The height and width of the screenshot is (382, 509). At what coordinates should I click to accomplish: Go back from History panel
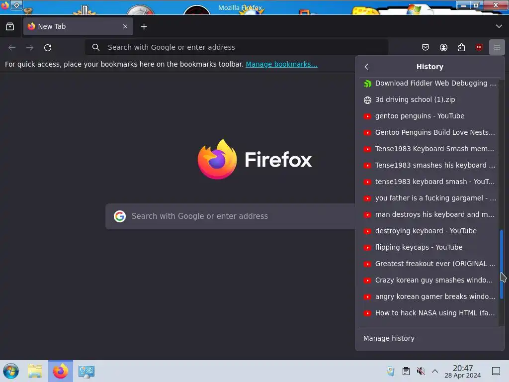point(367,67)
